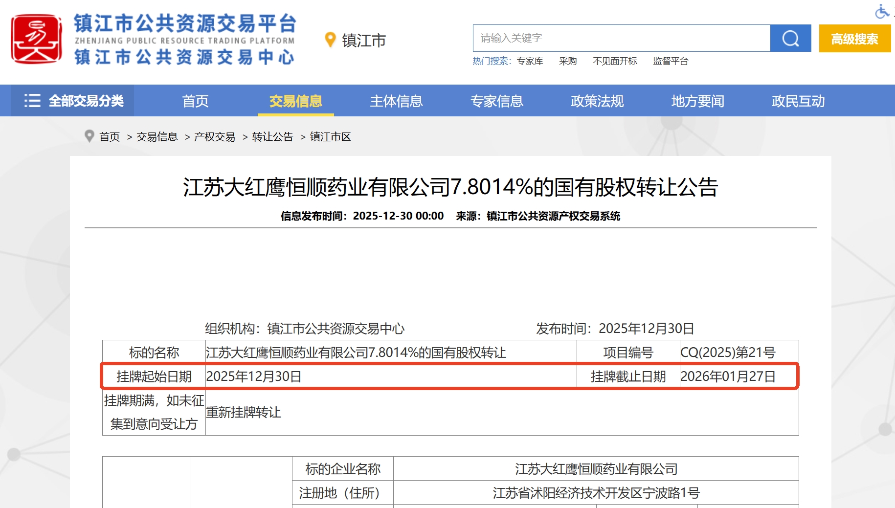Image resolution: width=895 pixels, height=508 pixels.
Task: Go to the 首页 nav tab
Action: 195,101
